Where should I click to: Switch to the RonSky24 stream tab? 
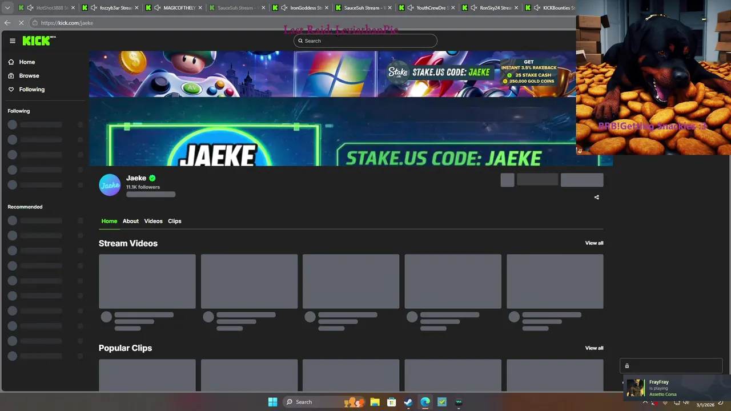tap(490, 8)
